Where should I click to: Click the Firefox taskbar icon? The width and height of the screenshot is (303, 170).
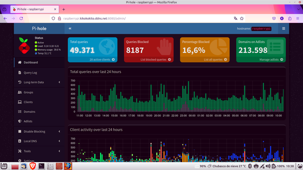point(68,166)
